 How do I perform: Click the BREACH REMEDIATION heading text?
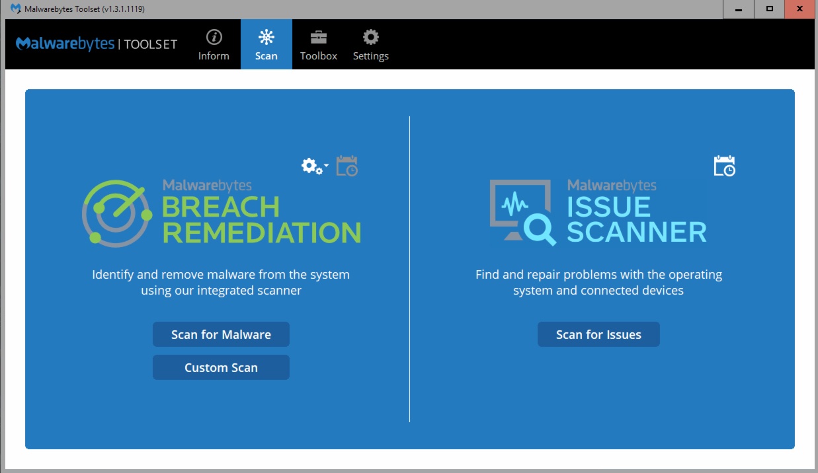(x=261, y=220)
